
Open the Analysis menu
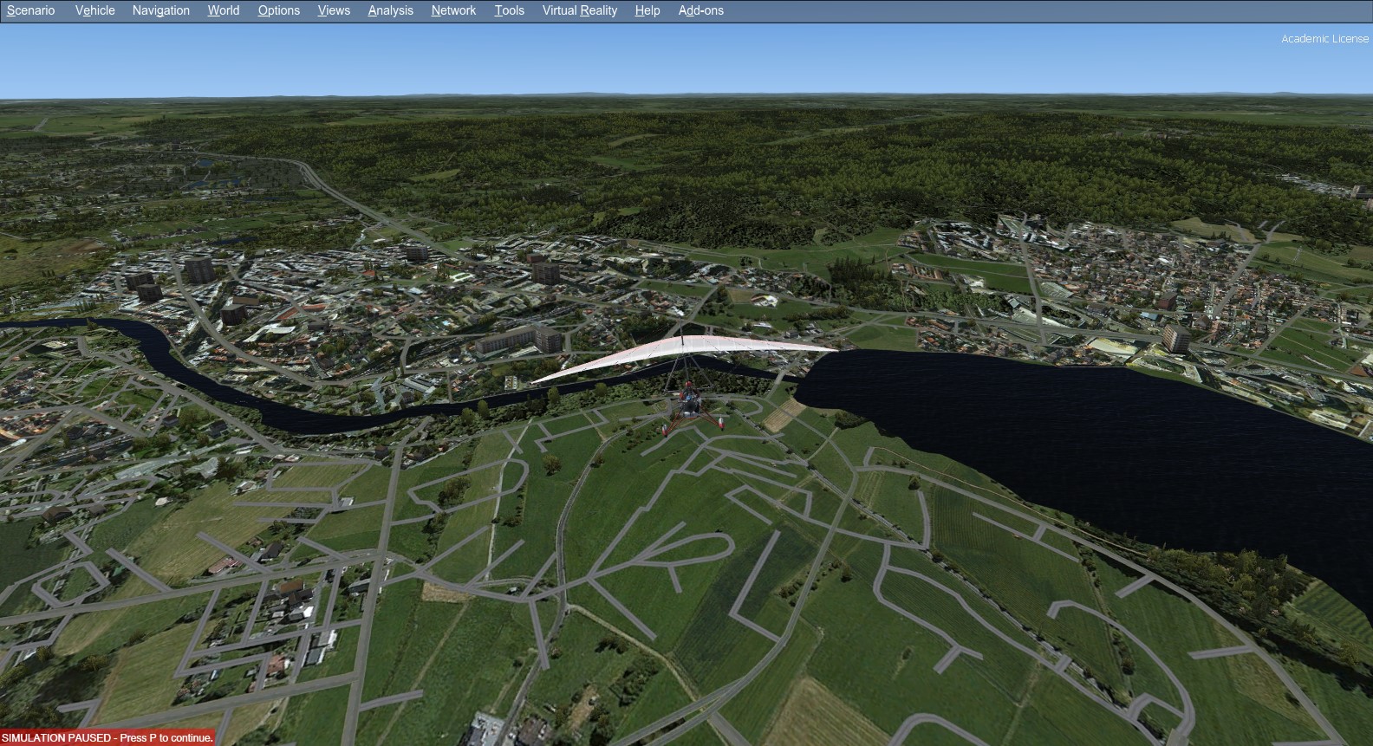pyautogui.click(x=391, y=10)
